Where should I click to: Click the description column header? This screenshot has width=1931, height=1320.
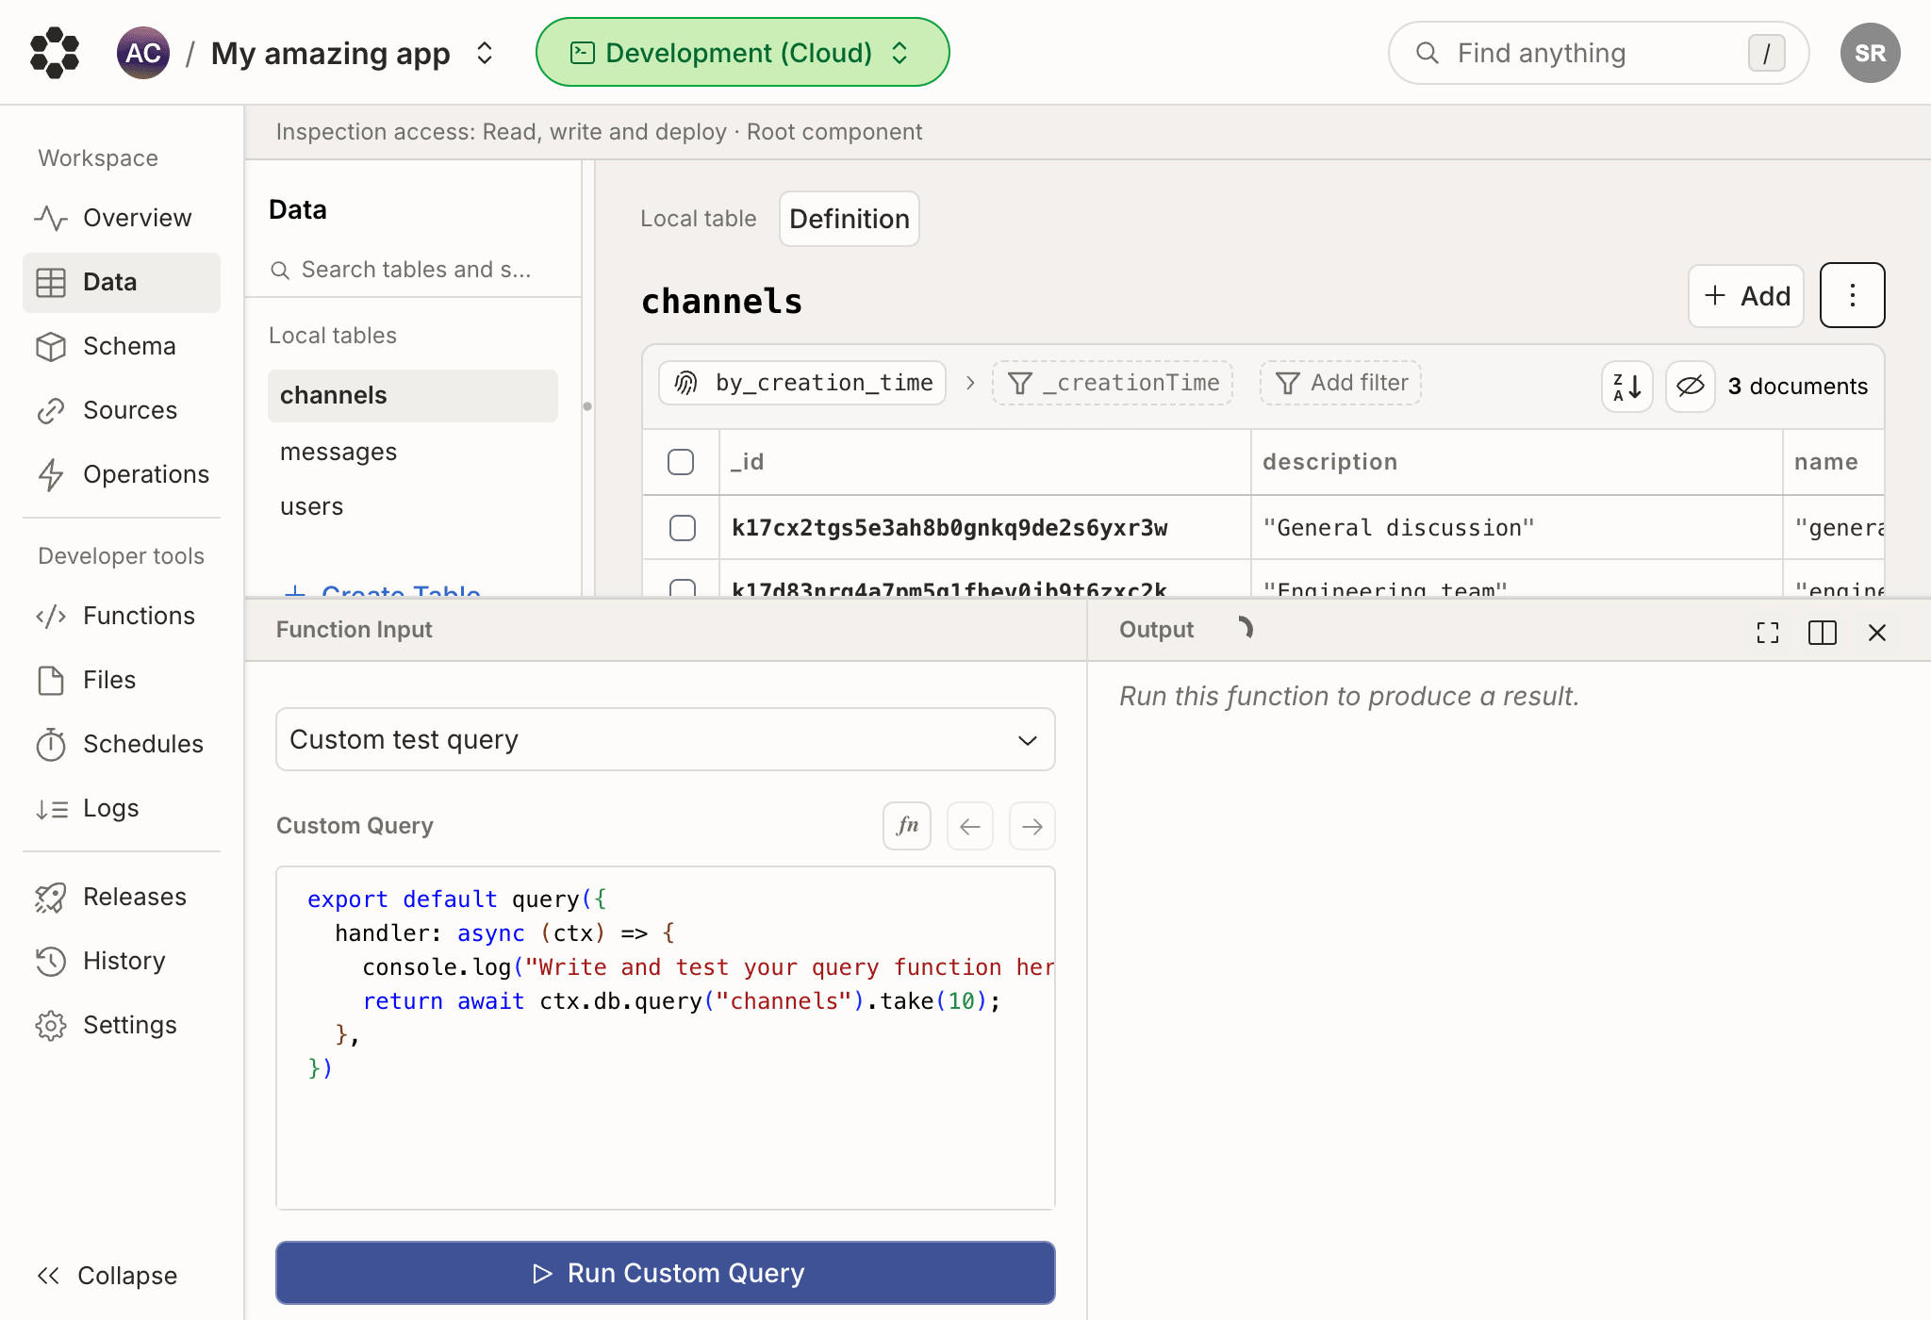1516,462
